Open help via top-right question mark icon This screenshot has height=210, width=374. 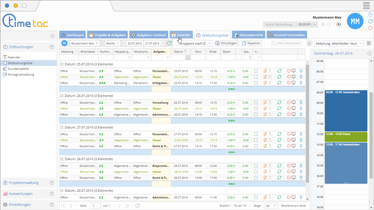(x=370, y=15)
